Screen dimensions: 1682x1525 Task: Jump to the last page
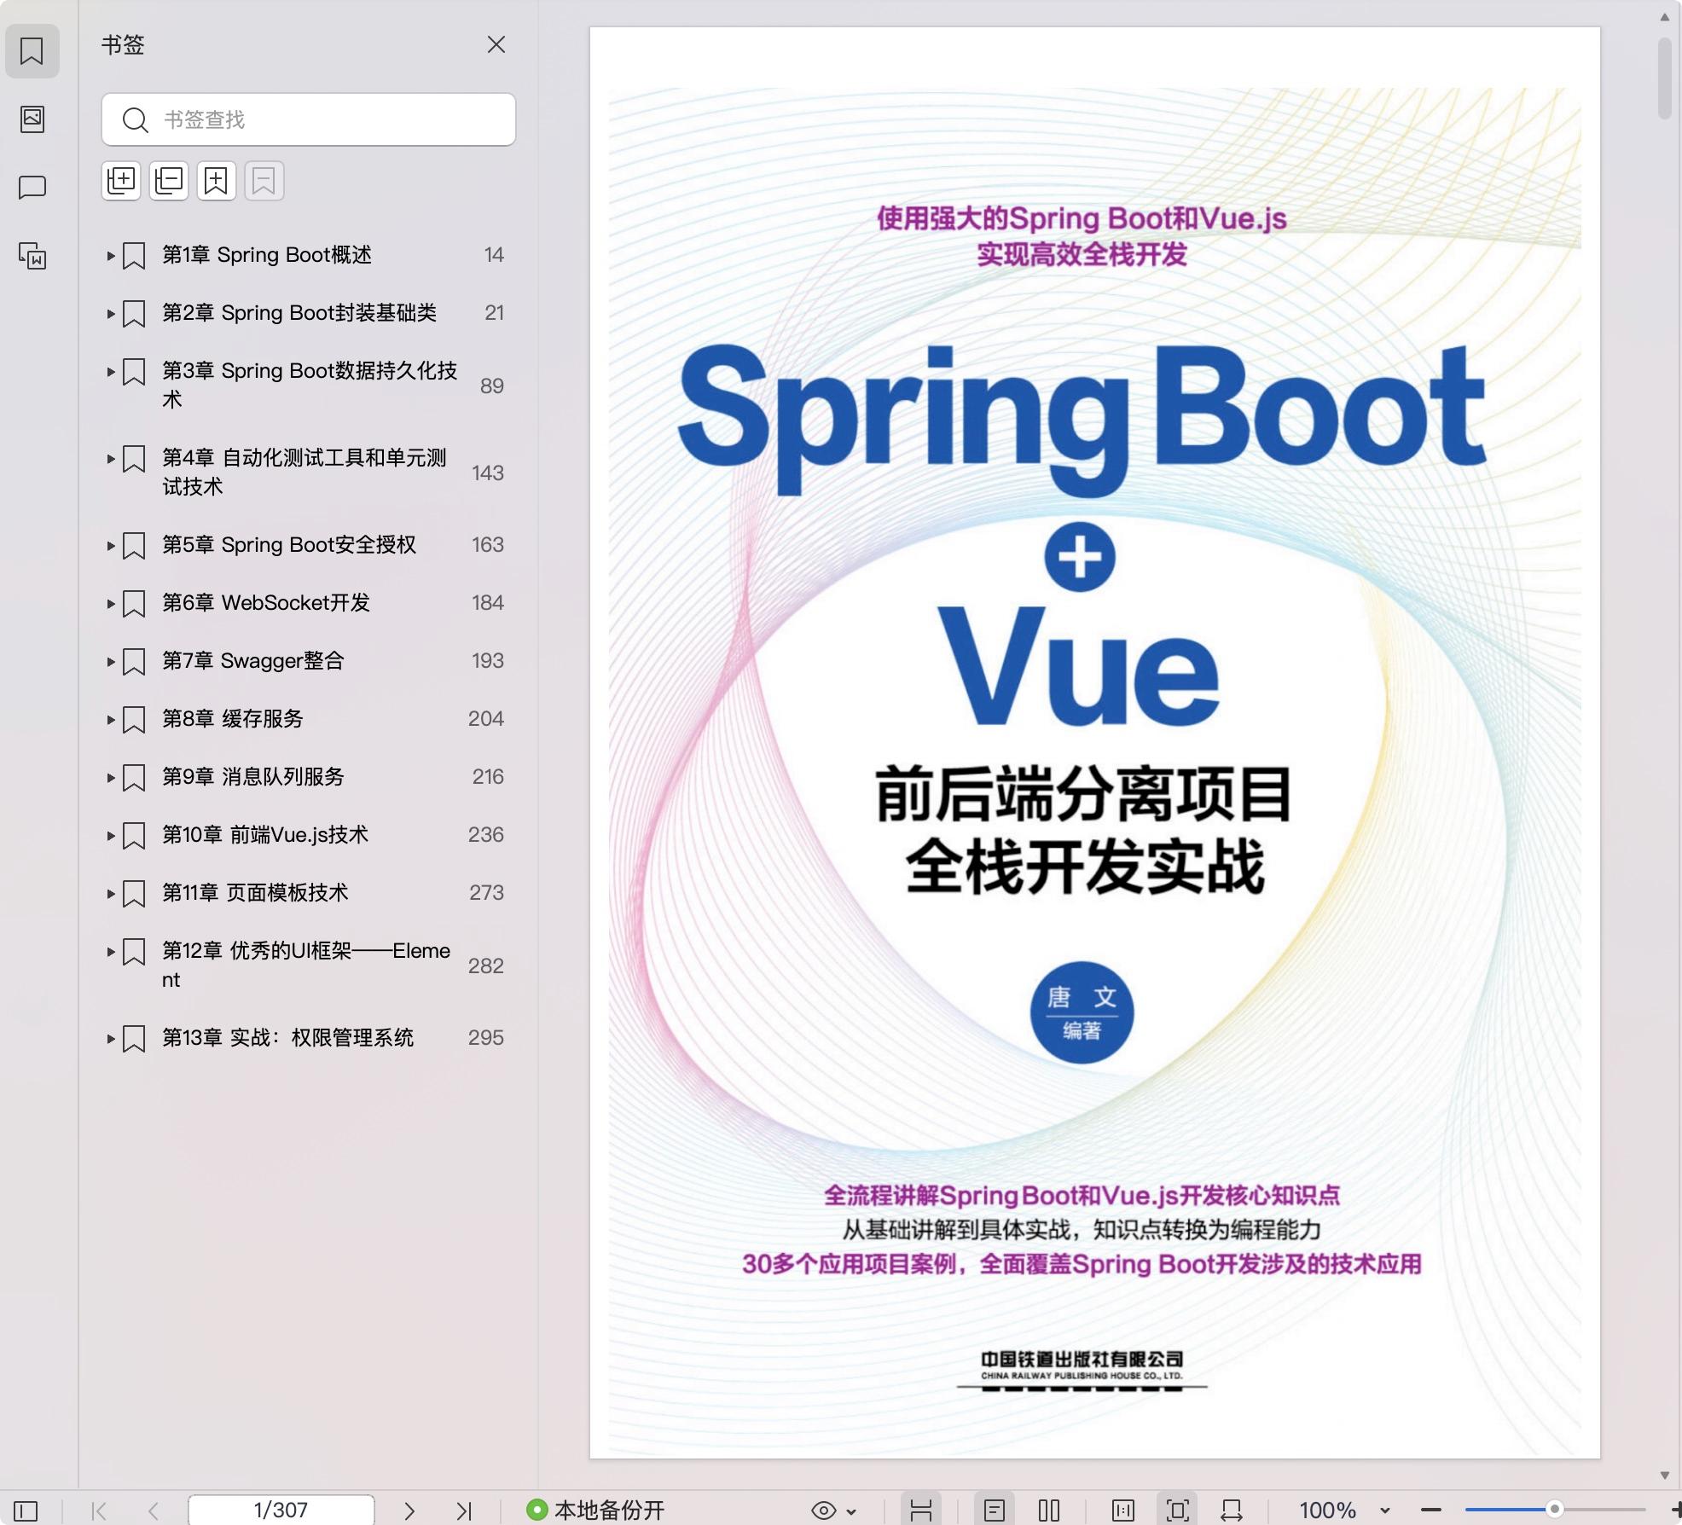tap(464, 1511)
